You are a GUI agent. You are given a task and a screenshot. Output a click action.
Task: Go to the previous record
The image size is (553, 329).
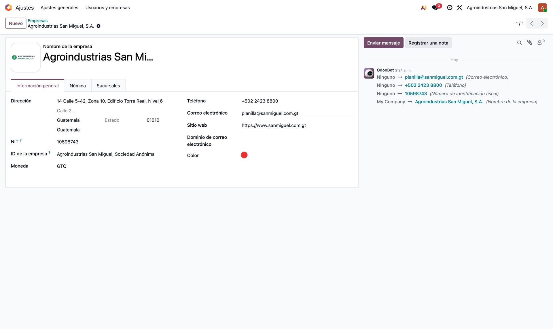point(532,23)
